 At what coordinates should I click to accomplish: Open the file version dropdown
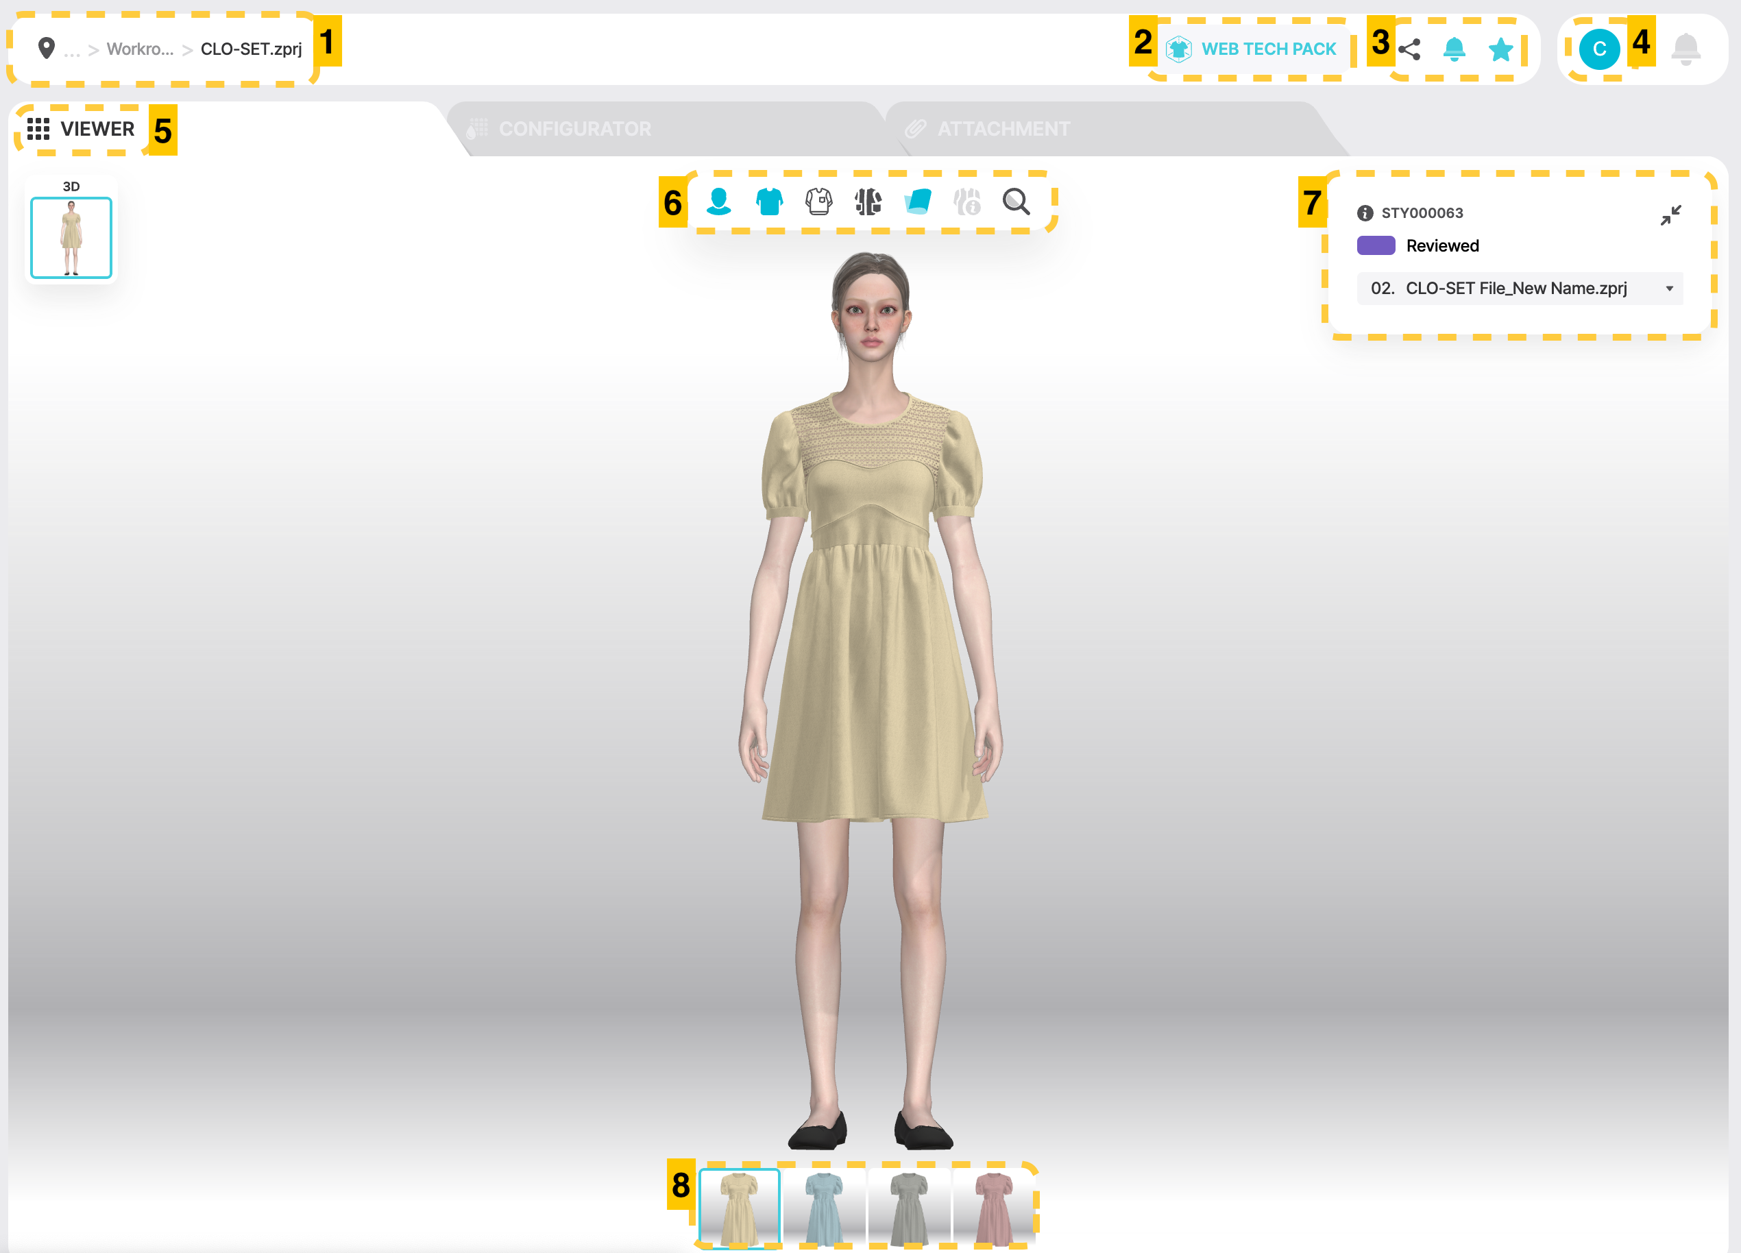(1520, 289)
